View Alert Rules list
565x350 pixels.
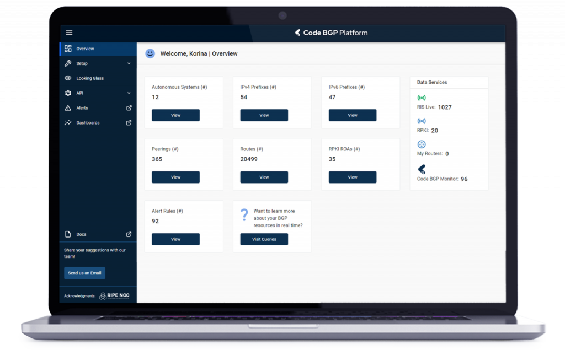[175, 239]
